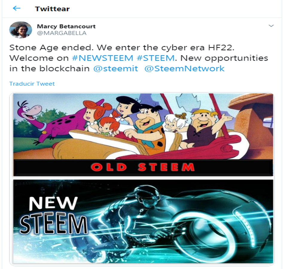Open Marcy Betancourt's profile avatar
The height and width of the screenshot is (269, 285).
coord(21,30)
